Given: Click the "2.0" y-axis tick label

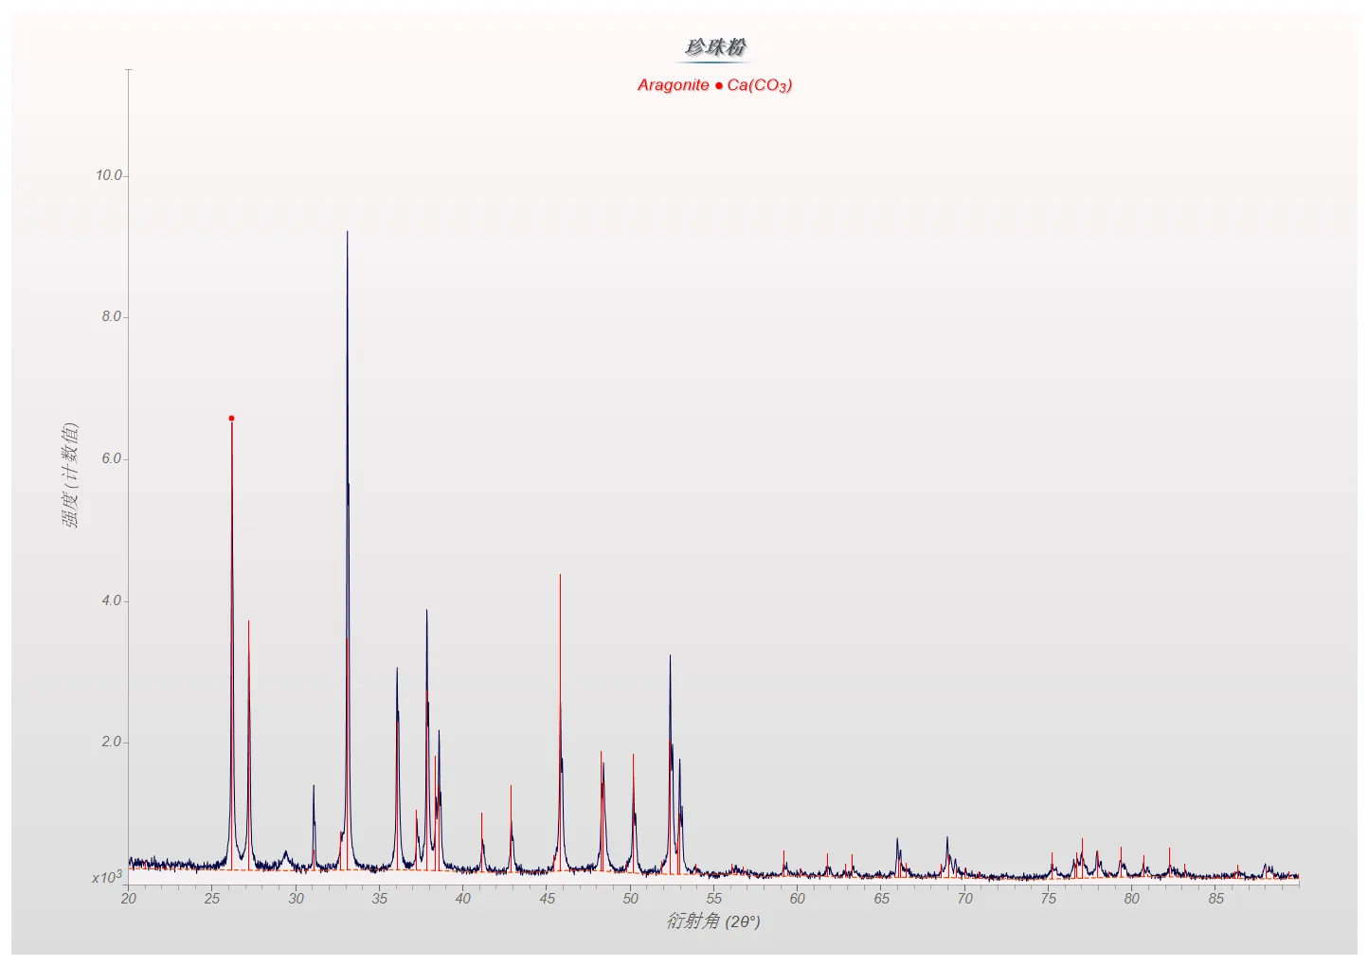Looking at the screenshot, I should (112, 742).
